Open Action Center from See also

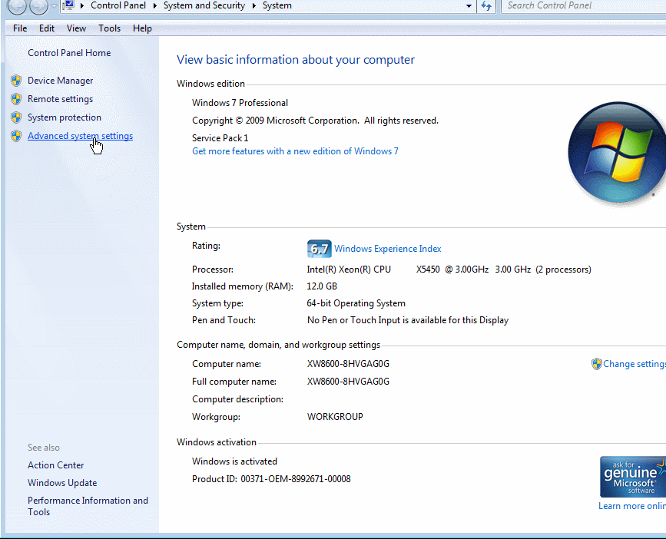pyautogui.click(x=55, y=465)
